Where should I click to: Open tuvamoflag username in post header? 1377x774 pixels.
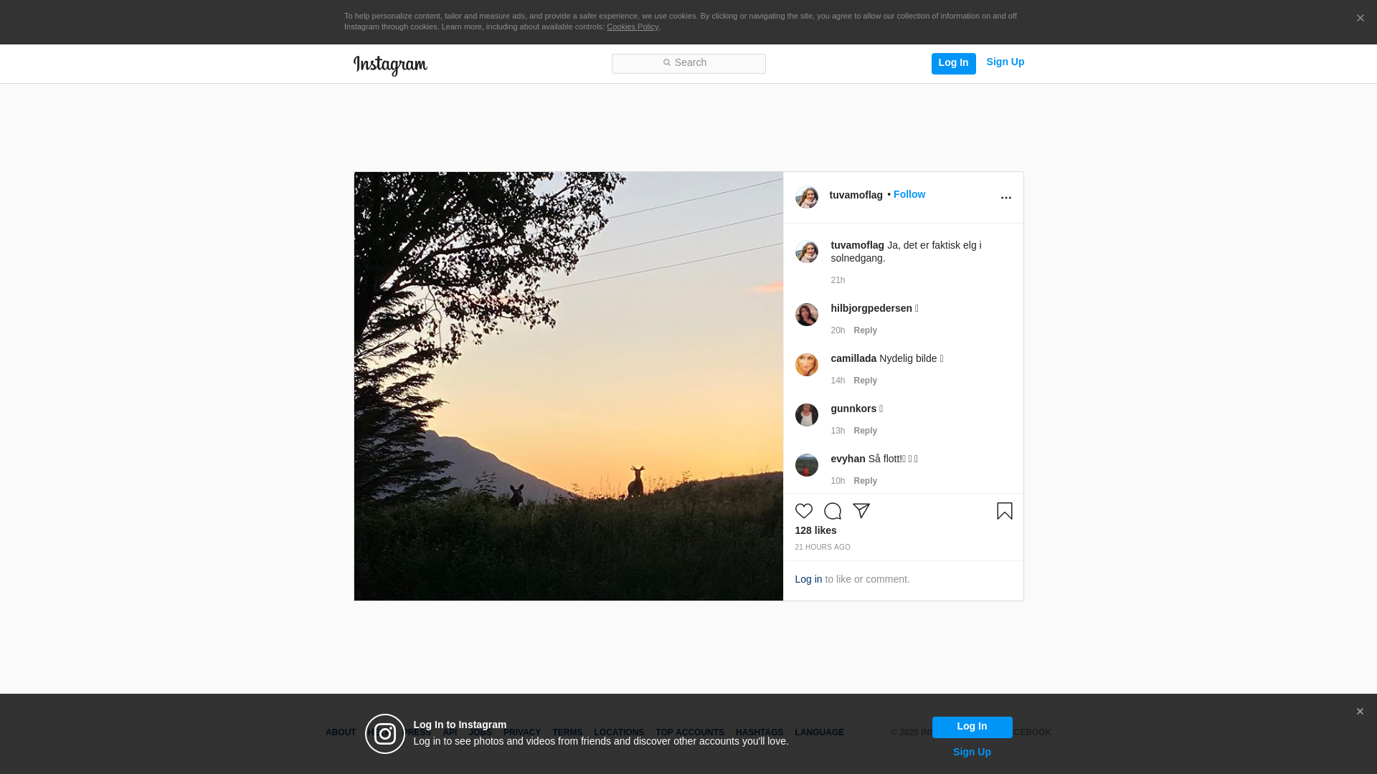point(856,195)
